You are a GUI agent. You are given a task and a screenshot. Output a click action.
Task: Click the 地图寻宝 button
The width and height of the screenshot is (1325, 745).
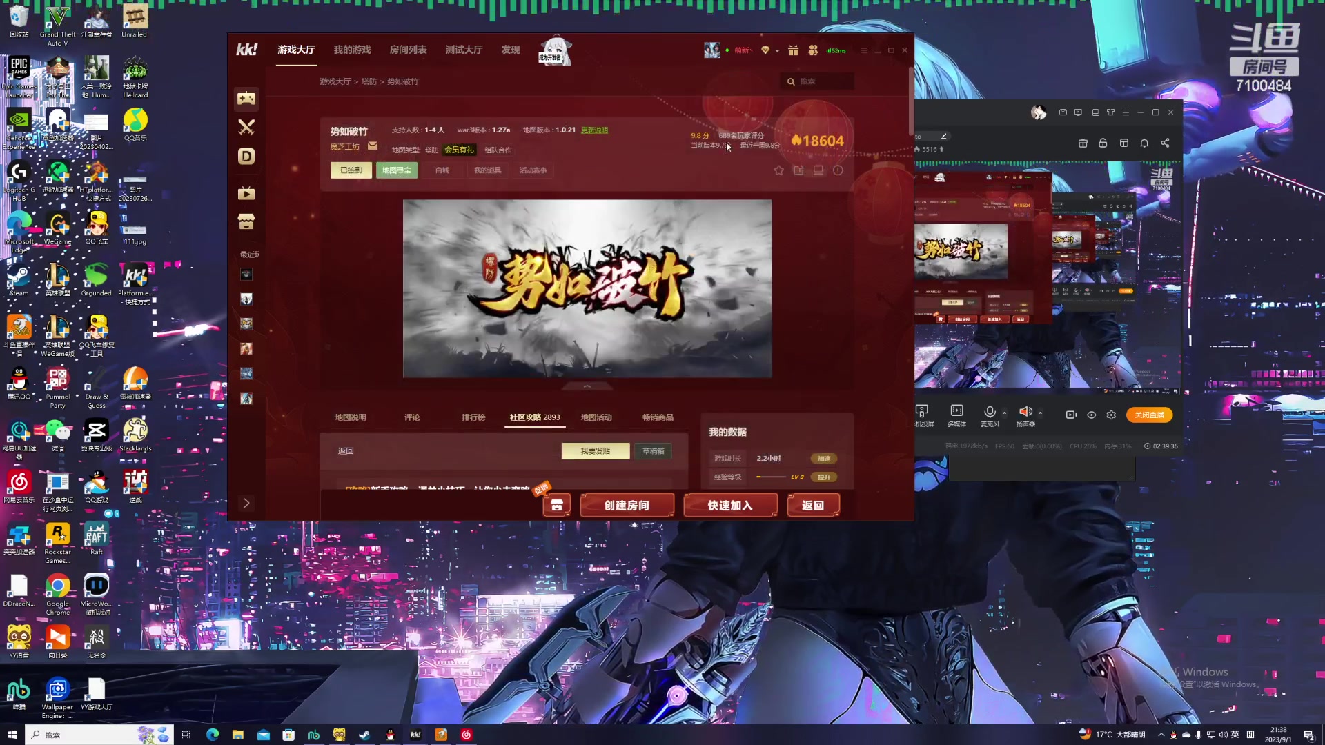coord(397,170)
